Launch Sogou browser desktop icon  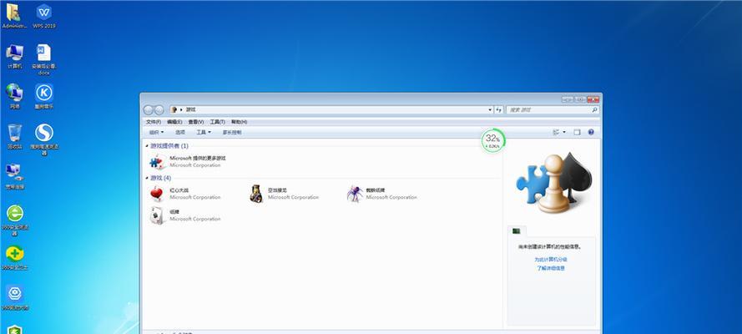tap(44, 139)
